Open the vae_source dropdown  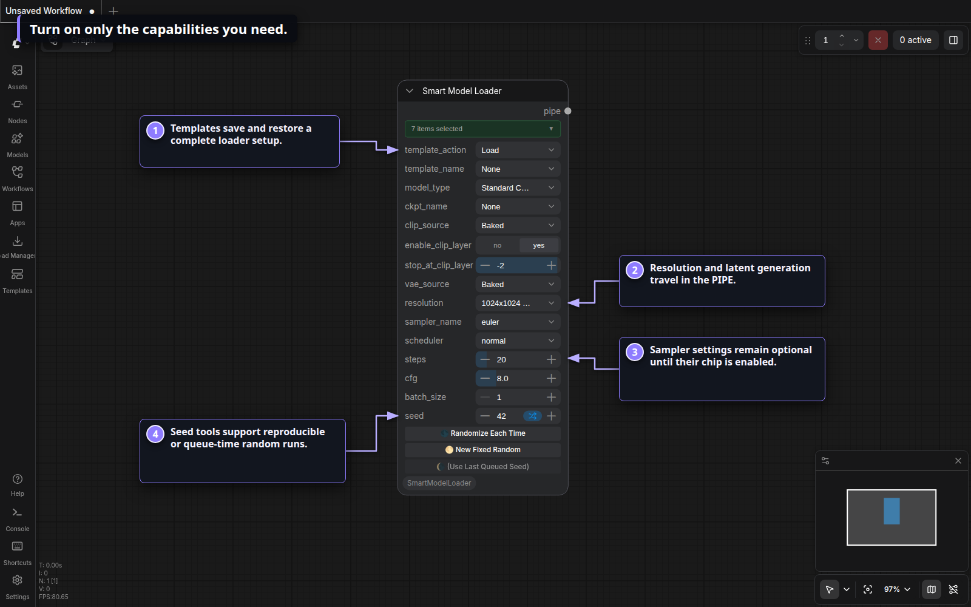tap(518, 284)
